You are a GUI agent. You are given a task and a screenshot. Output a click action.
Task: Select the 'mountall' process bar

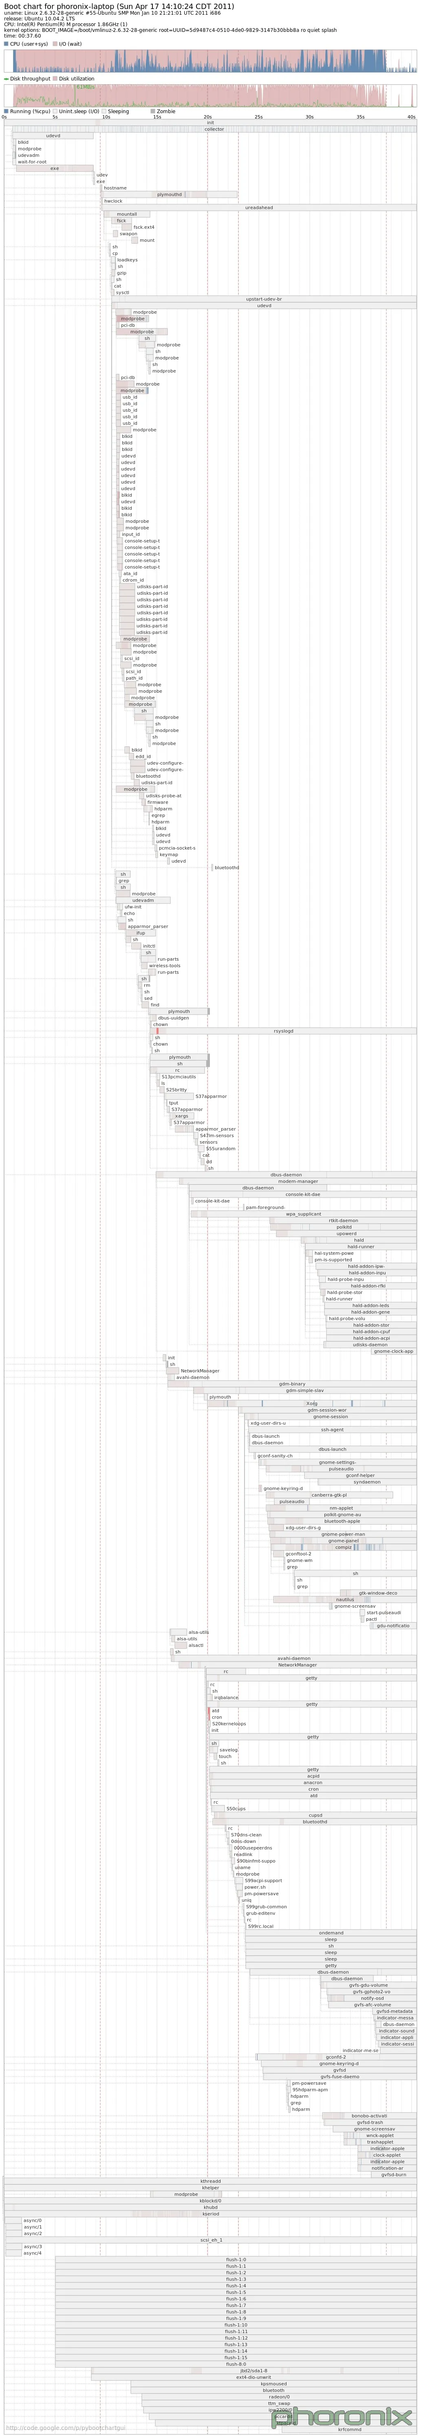click(126, 214)
